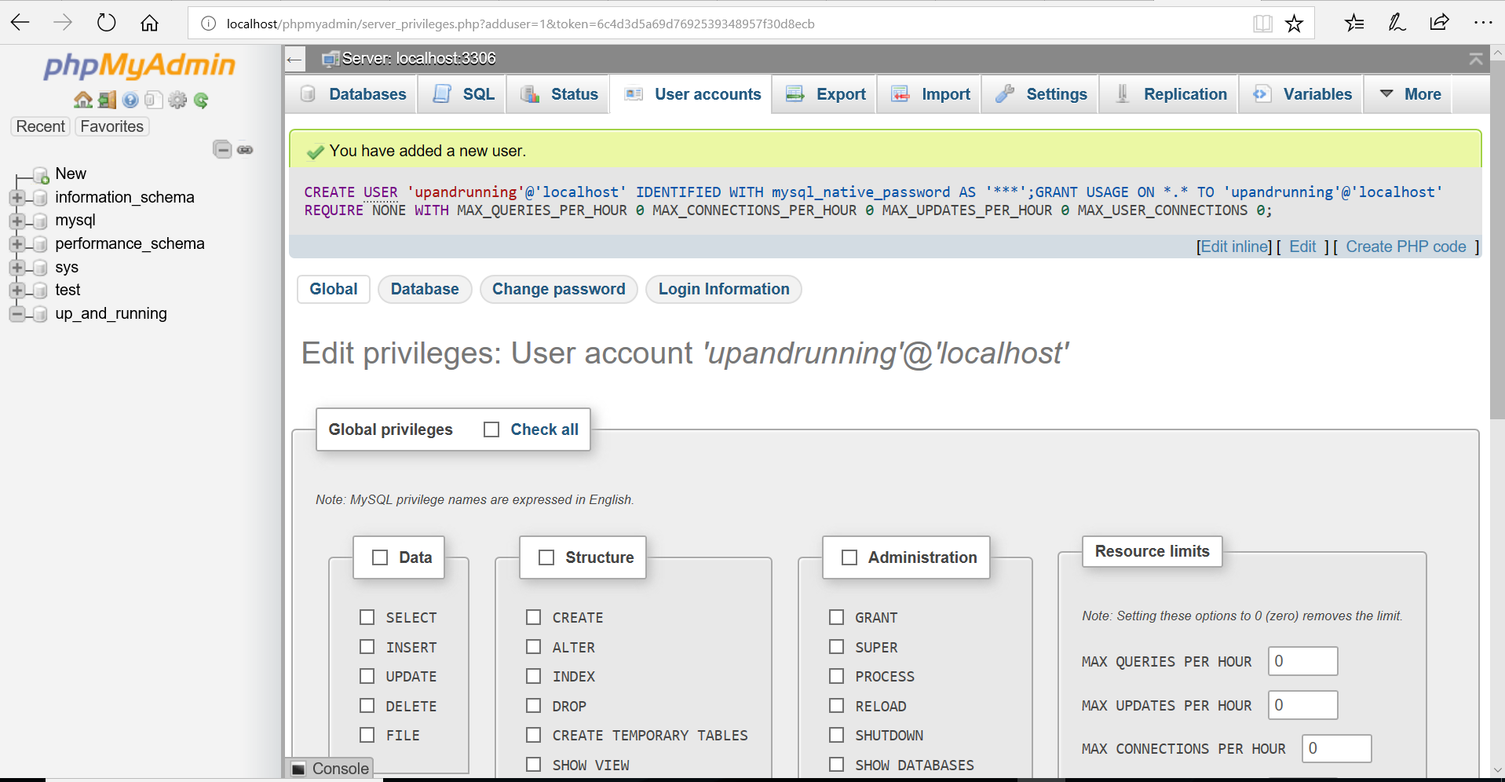This screenshot has width=1505, height=782.
Task: Expand the information_schema database node
Action: coord(16,197)
